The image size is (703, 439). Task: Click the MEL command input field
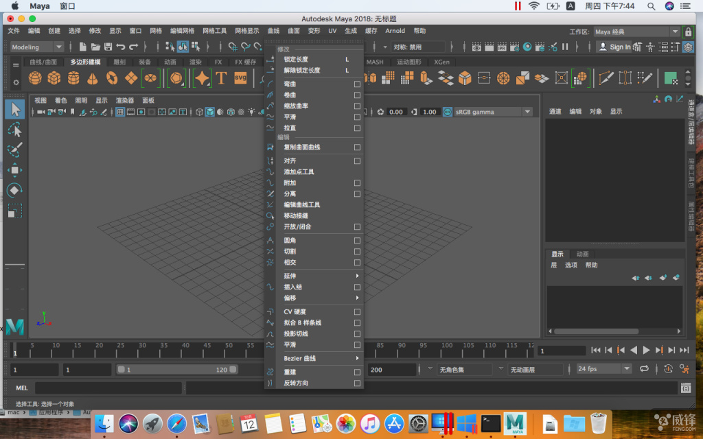pyautogui.click(x=108, y=388)
